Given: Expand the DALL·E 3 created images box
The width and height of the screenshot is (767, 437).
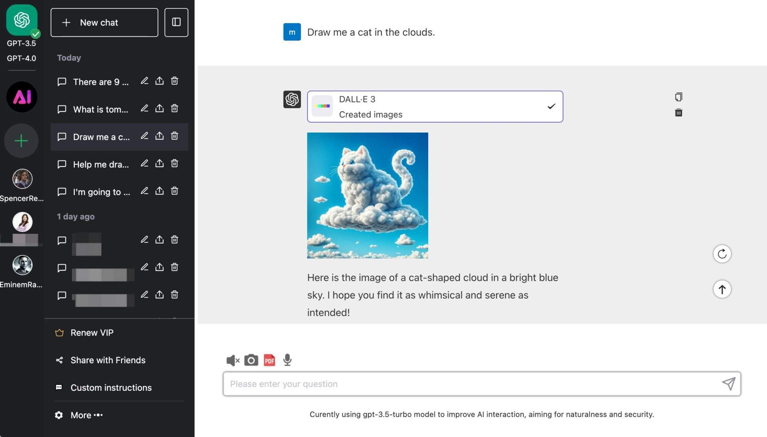Looking at the screenshot, I should click(435, 107).
